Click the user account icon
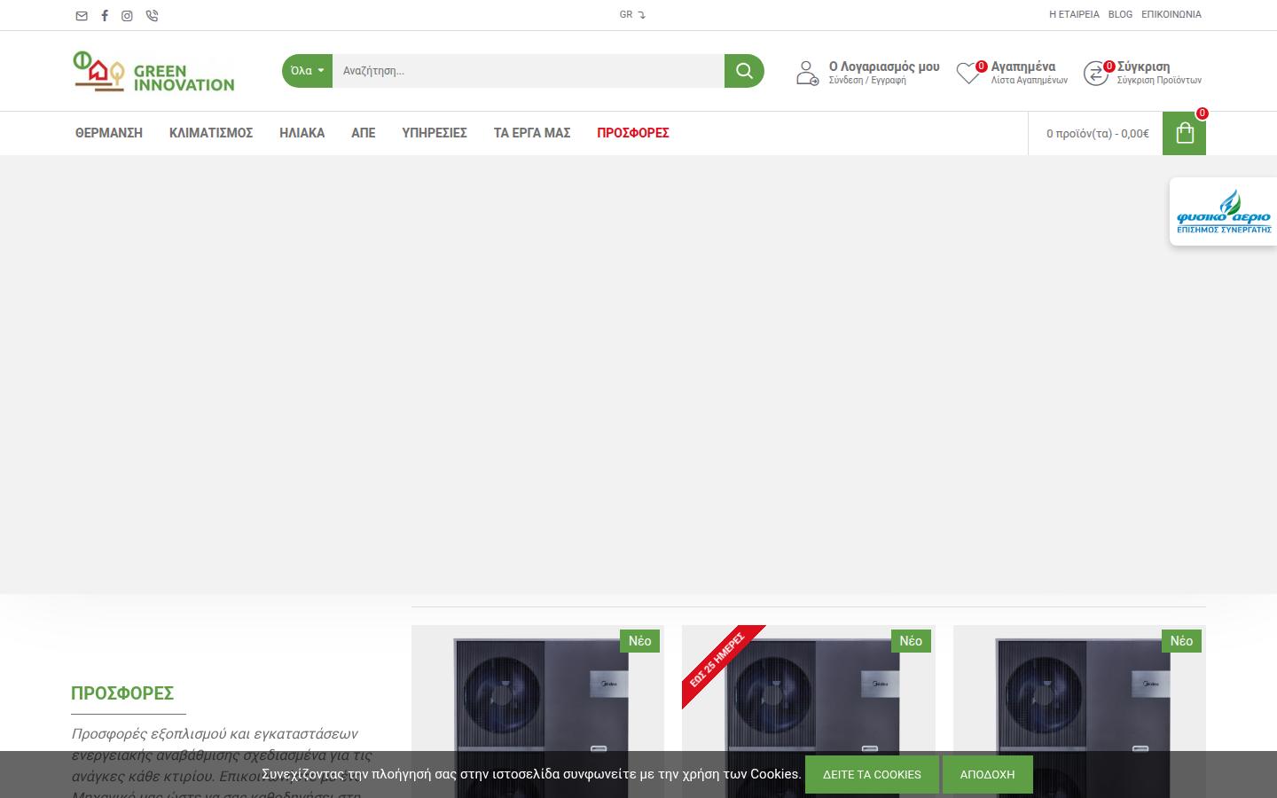Viewport: 1277px width, 798px height. [807, 73]
